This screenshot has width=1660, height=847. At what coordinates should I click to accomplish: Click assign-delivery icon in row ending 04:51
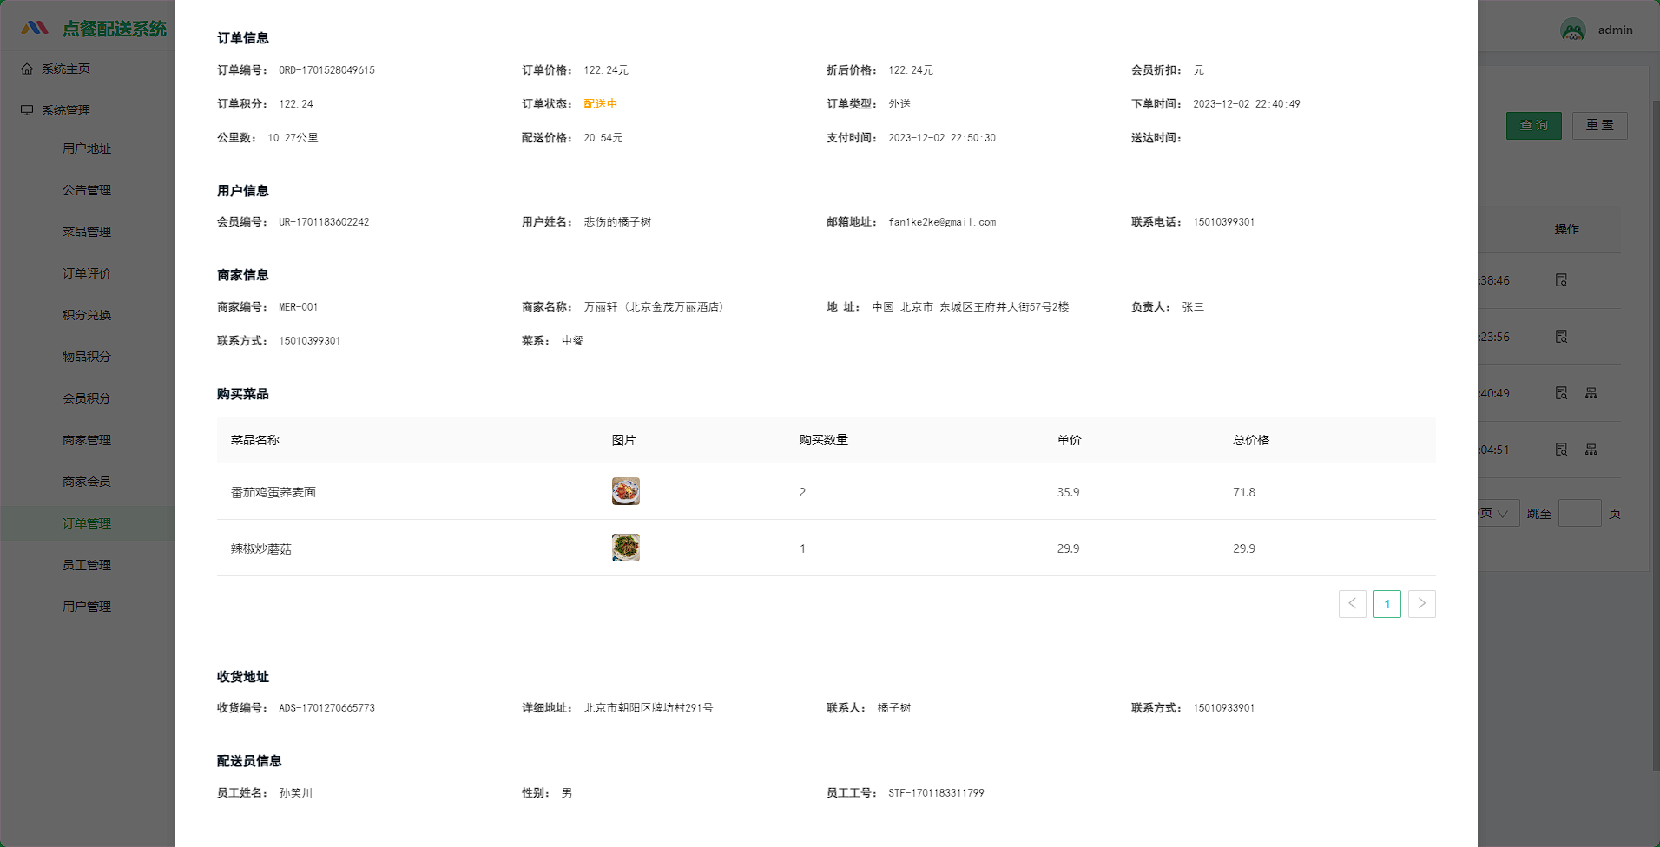pos(1591,450)
